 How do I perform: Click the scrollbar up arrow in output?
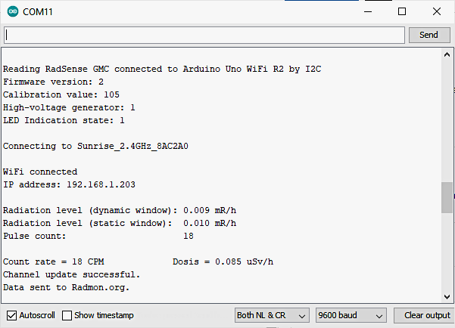coord(447,54)
